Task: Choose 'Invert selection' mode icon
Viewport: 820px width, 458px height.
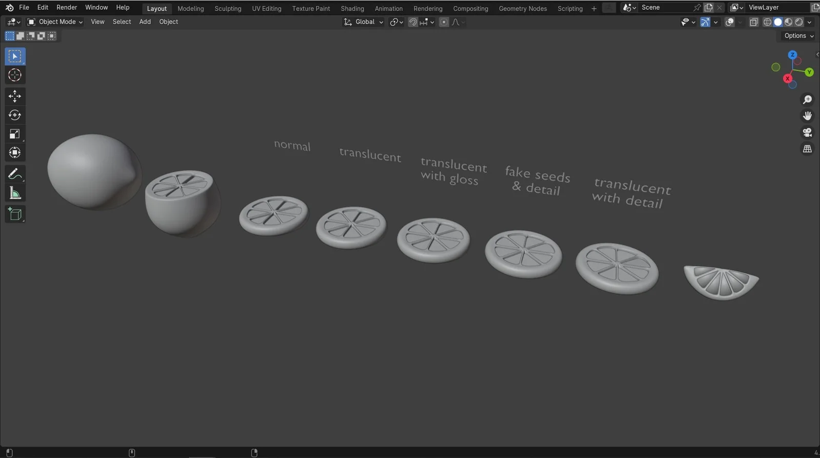Action: [41, 36]
